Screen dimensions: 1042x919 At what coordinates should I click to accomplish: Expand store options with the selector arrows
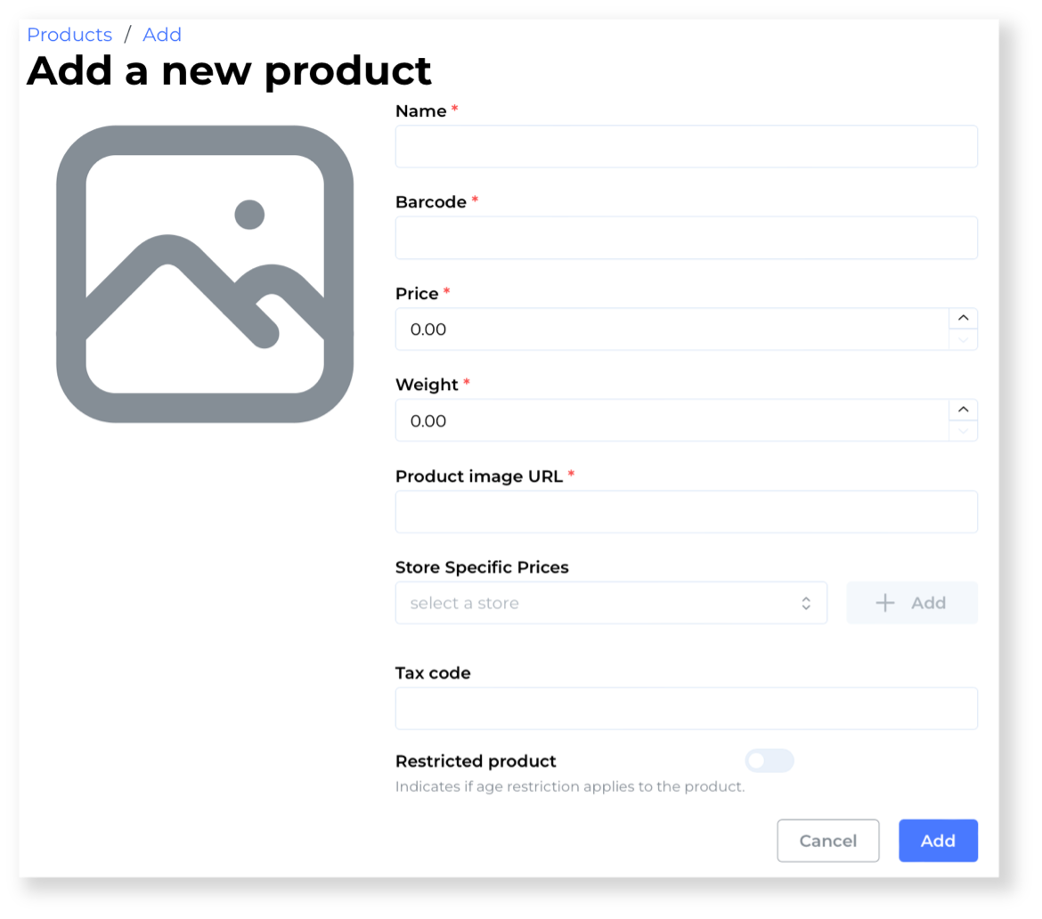pos(807,603)
